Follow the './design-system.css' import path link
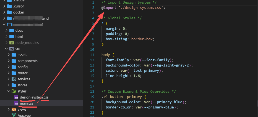258x117 pixels. (x=141, y=7)
